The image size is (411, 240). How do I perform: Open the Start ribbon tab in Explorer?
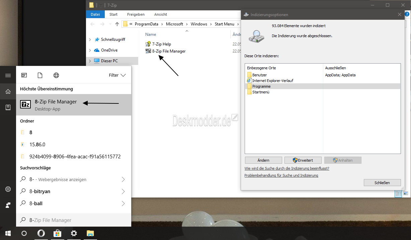(x=113, y=14)
